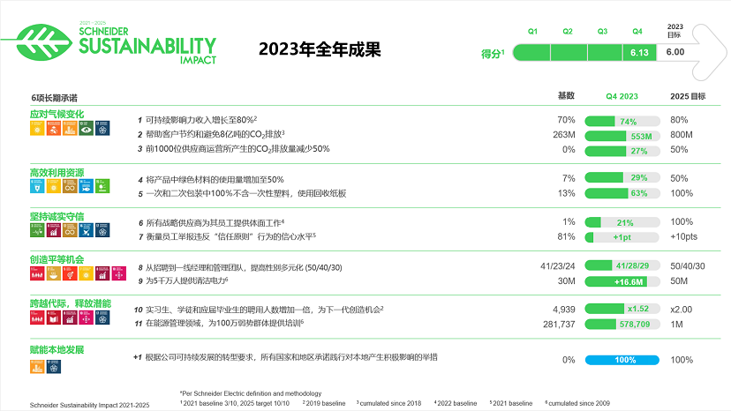
Task: Click the 6项长期承诺 label
Action: tap(54, 98)
